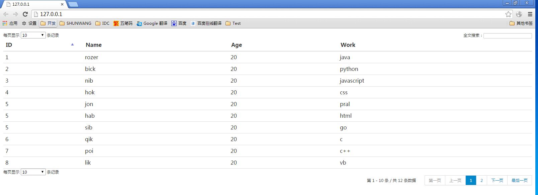This screenshot has width=538, height=195.
Task: Go to 下一页 next page
Action: 497,180
